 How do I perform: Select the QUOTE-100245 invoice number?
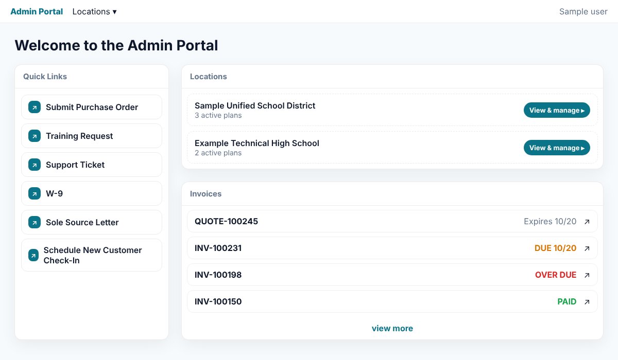tap(226, 222)
